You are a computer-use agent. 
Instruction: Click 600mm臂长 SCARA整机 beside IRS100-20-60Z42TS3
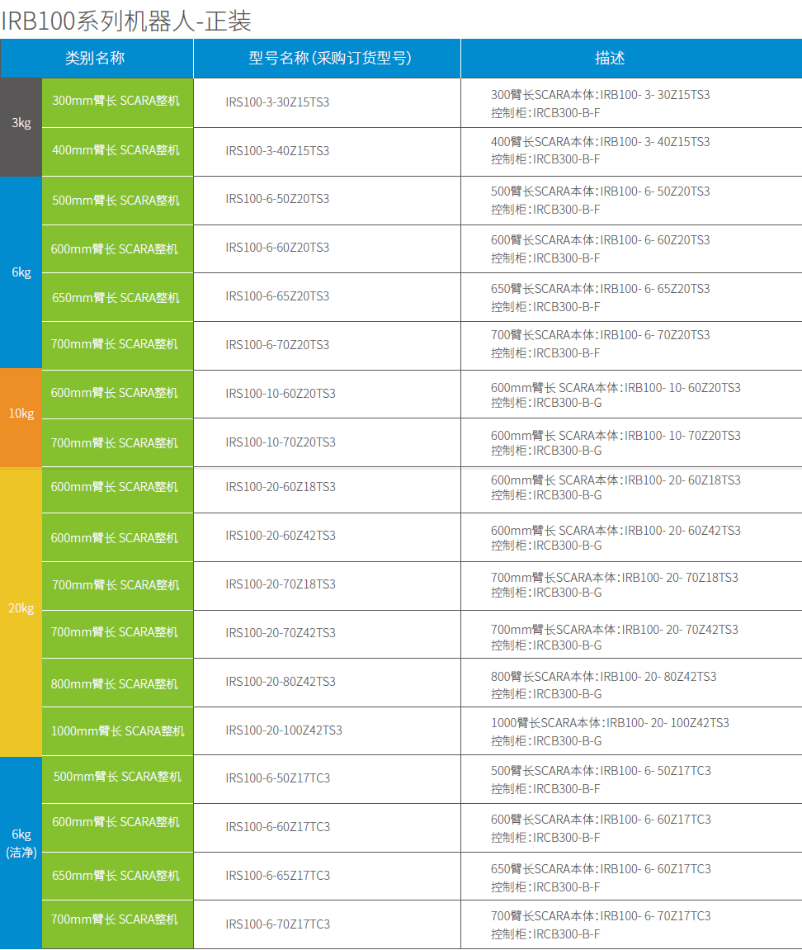pos(117,537)
